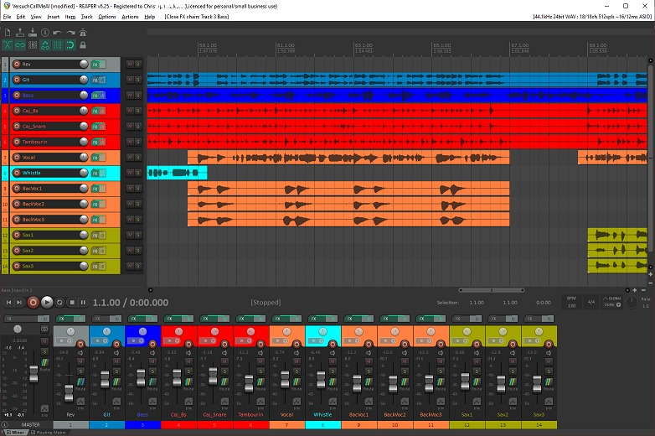Arm the Rev track for recording
The image size is (655, 436).
[x=17, y=64]
